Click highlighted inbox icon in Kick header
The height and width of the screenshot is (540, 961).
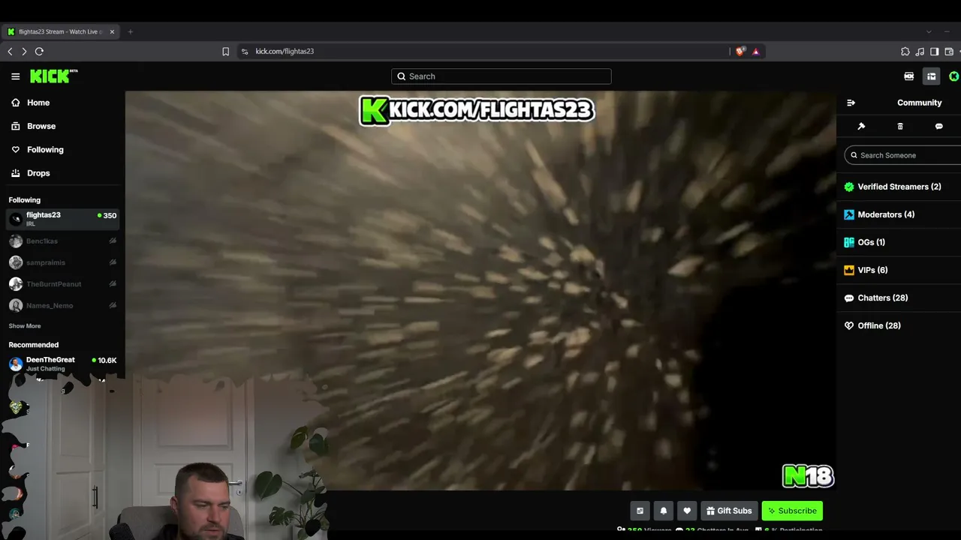pyautogui.click(x=932, y=76)
